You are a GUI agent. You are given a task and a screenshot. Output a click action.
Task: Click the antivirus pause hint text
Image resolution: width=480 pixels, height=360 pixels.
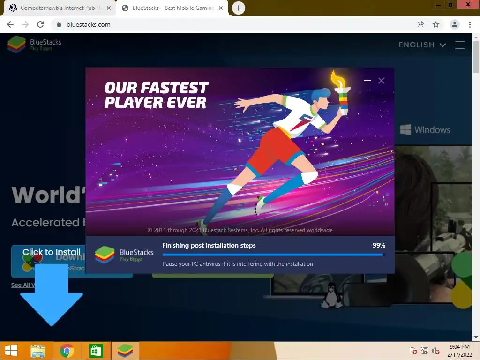coord(238,263)
